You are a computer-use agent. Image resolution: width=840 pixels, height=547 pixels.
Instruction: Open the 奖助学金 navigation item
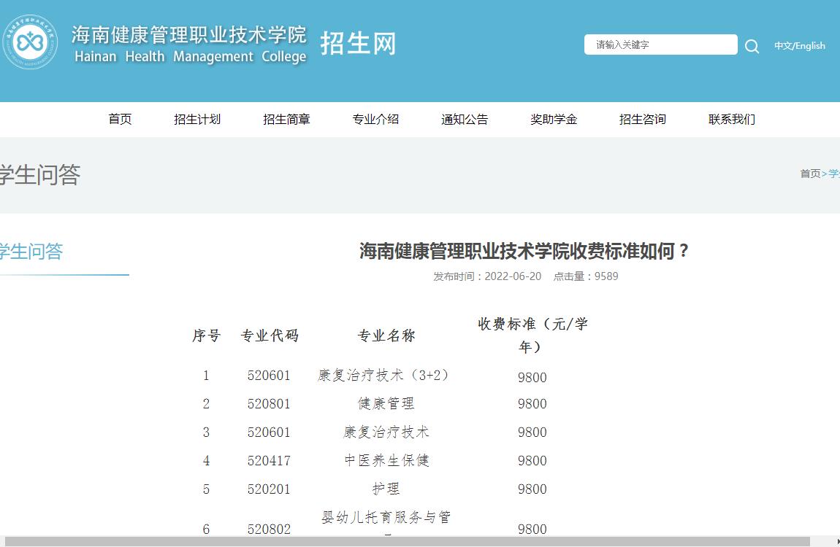tap(554, 119)
